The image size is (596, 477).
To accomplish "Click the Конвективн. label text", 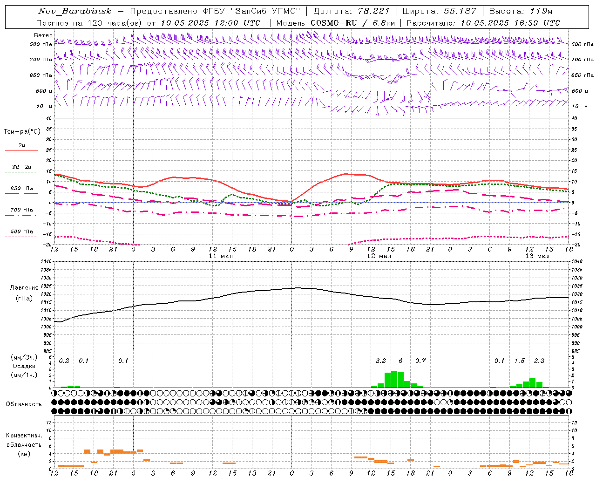I will (24, 436).
